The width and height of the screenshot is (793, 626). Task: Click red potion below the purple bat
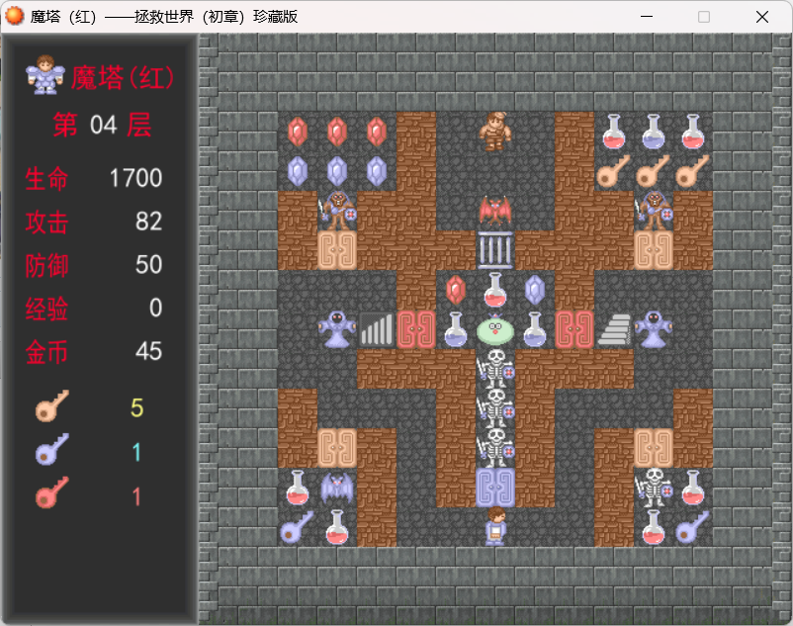[337, 526]
